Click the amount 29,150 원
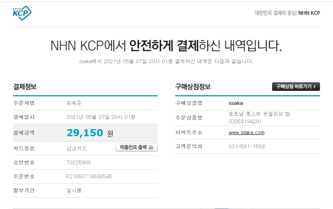 90,133
